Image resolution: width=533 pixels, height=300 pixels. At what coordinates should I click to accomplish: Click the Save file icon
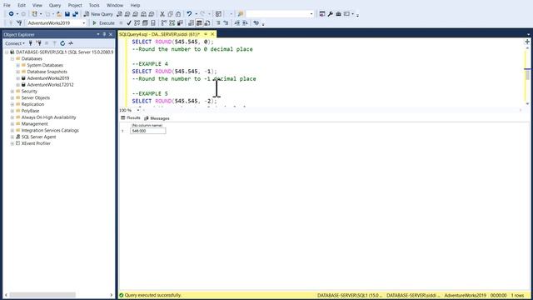click(x=67, y=14)
